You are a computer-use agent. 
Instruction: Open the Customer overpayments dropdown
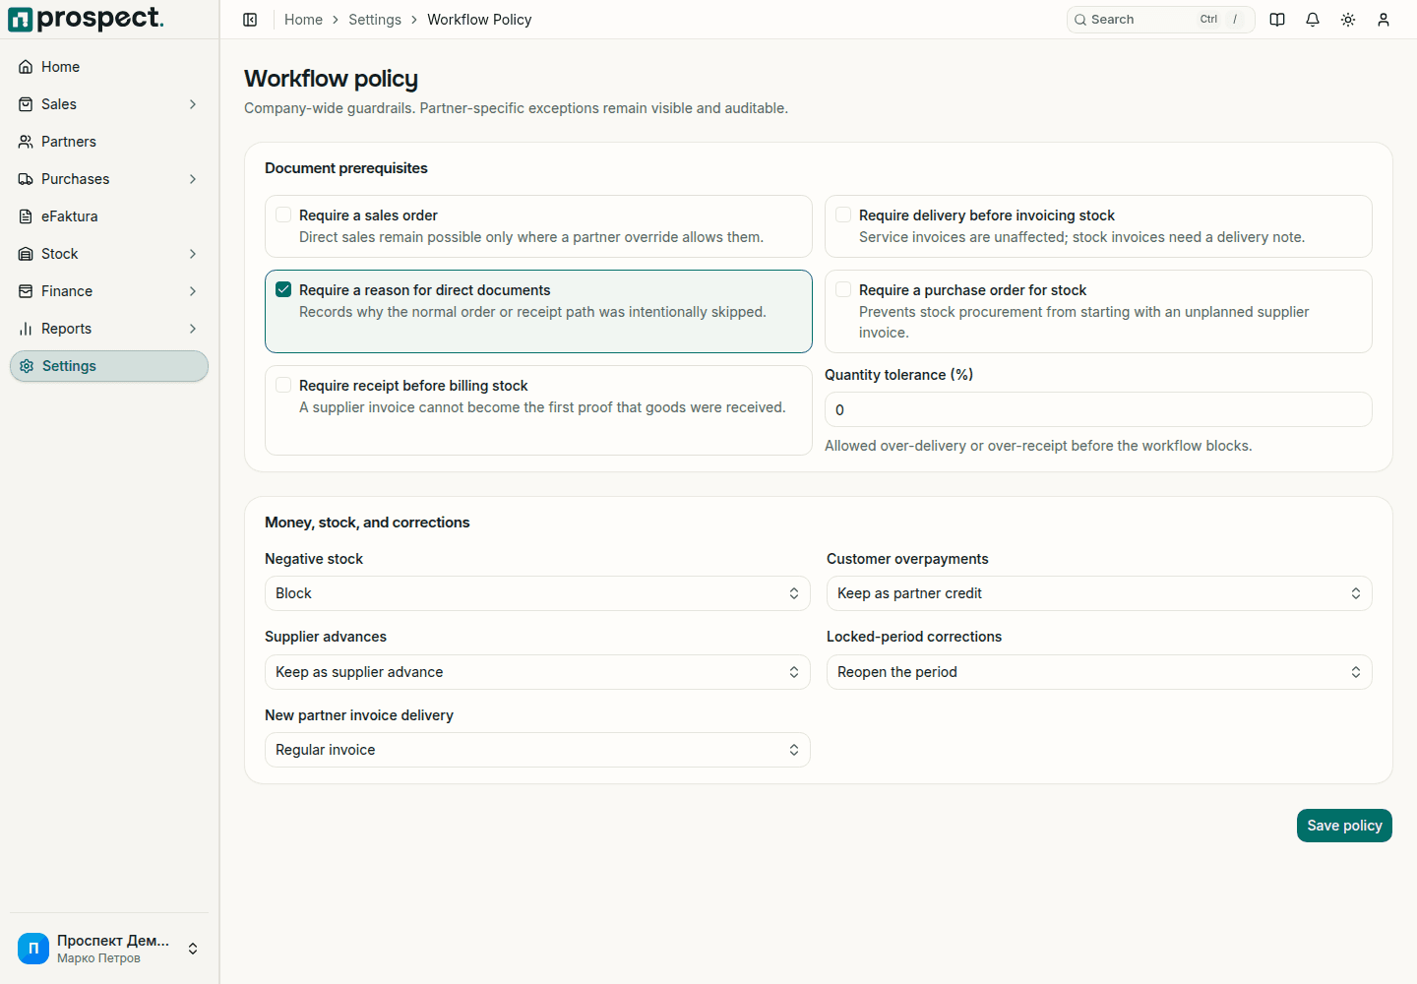(1099, 593)
